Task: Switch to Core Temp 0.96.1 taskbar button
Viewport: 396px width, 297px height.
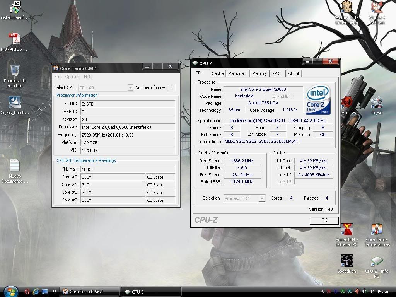Action: (x=89, y=292)
